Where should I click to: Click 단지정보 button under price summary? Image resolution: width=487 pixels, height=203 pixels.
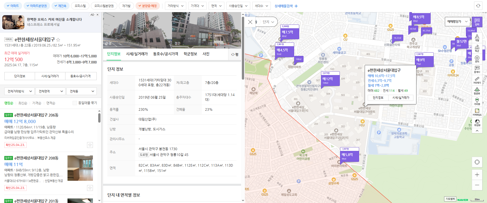[x=20, y=76]
